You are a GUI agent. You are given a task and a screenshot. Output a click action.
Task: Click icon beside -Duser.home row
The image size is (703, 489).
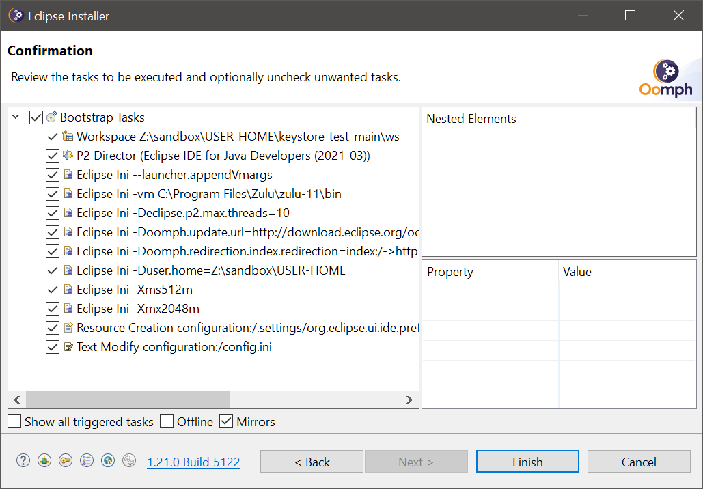tap(68, 270)
